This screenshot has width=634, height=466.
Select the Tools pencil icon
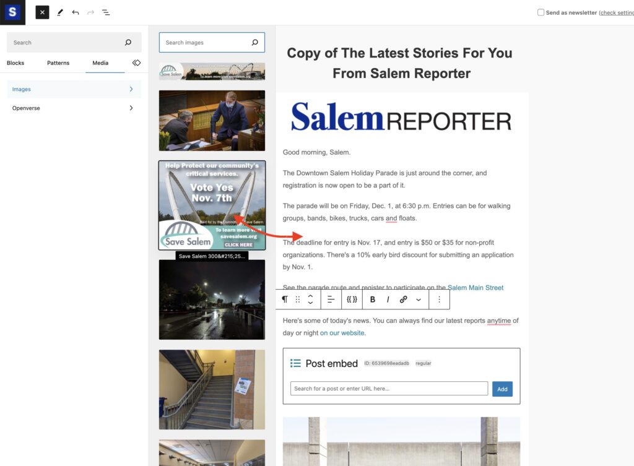click(x=60, y=12)
